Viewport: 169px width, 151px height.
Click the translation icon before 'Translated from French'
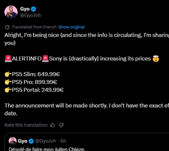coord(7,27)
